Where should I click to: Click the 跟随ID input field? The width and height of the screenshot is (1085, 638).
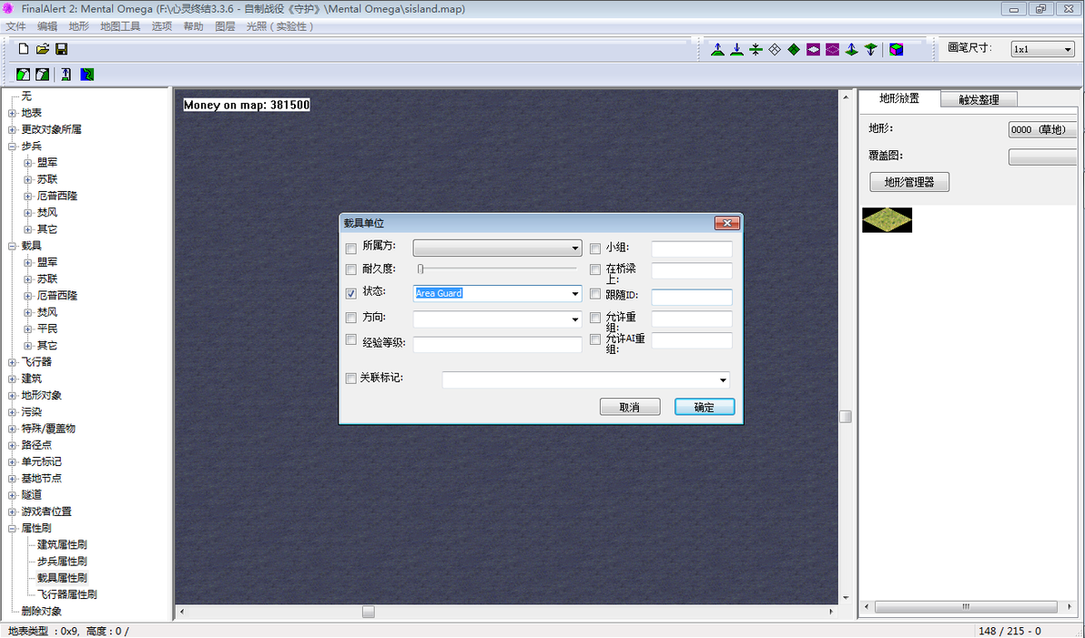coord(691,297)
